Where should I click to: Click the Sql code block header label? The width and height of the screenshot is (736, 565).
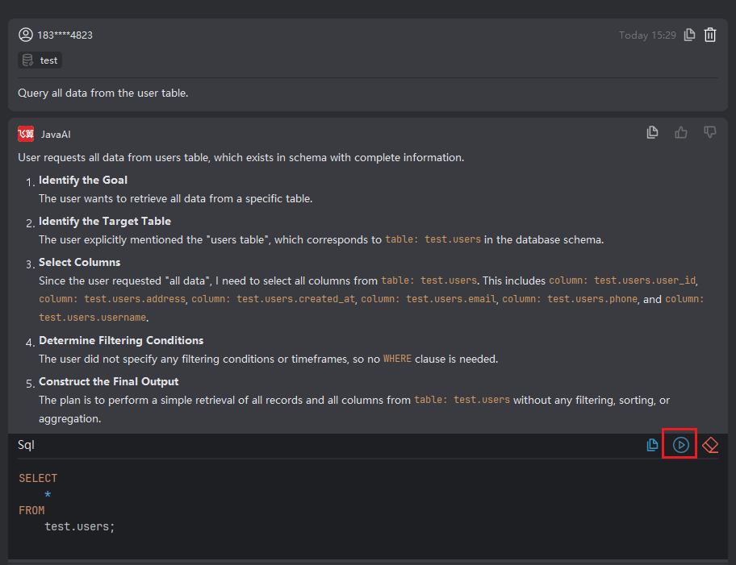pyautogui.click(x=26, y=445)
